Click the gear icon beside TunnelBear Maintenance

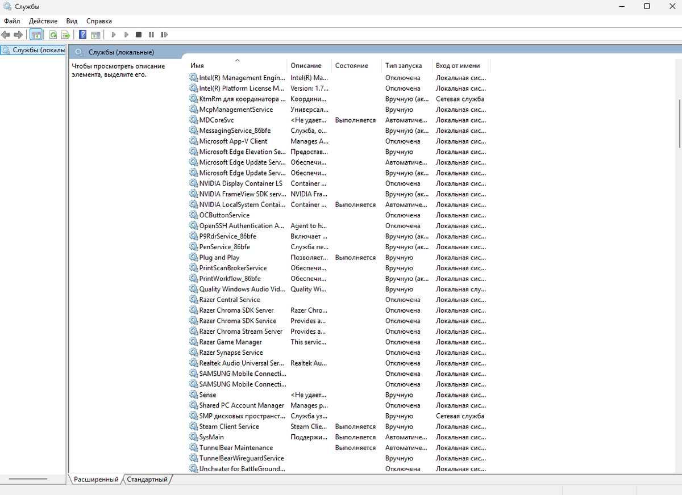(x=194, y=447)
